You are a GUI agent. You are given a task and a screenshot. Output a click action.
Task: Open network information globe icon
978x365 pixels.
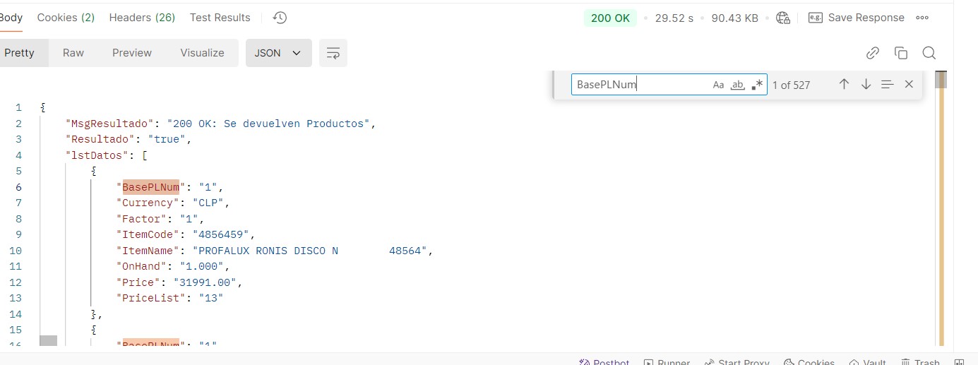(782, 18)
